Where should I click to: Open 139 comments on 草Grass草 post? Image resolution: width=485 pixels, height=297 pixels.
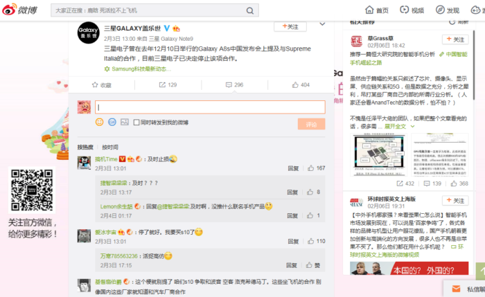point(432,183)
